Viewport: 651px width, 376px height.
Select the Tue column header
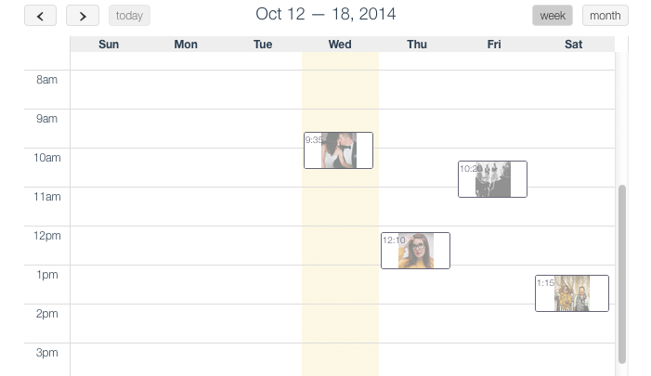point(263,45)
